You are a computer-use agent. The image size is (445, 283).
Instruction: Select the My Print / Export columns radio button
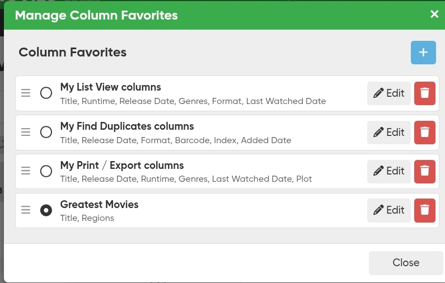[46, 171]
